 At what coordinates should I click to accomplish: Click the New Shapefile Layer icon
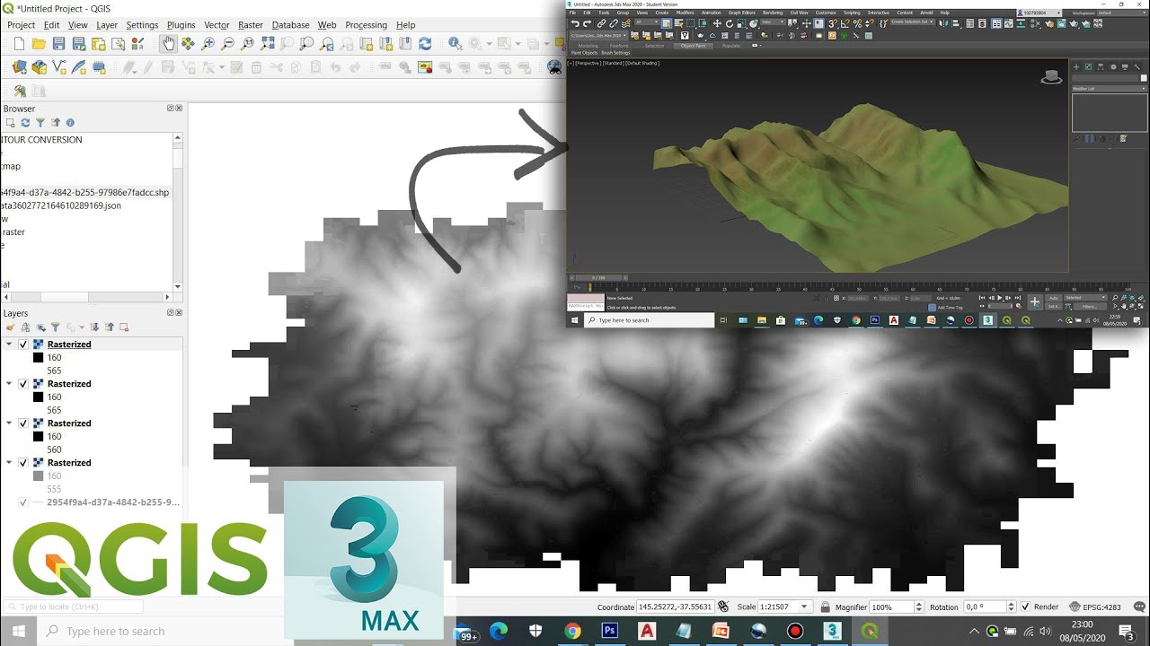tap(59, 67)
